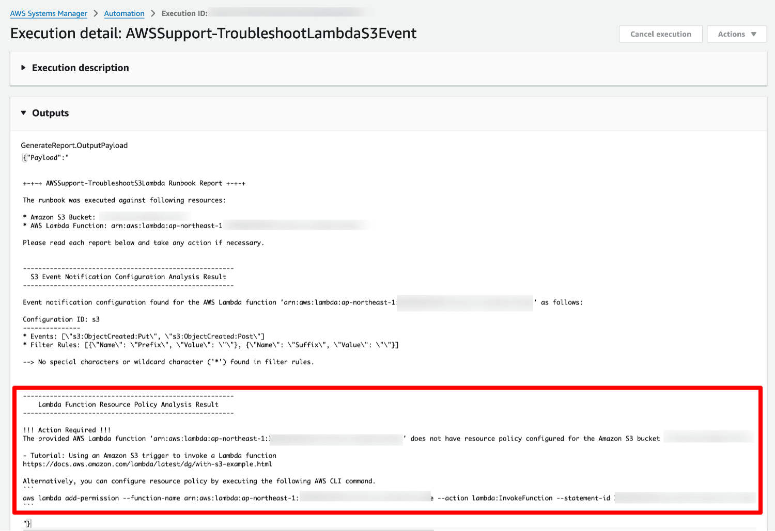Go to the Automation breadcrumb link
Viewport: 775px width, 531px height.
(124, 13)
